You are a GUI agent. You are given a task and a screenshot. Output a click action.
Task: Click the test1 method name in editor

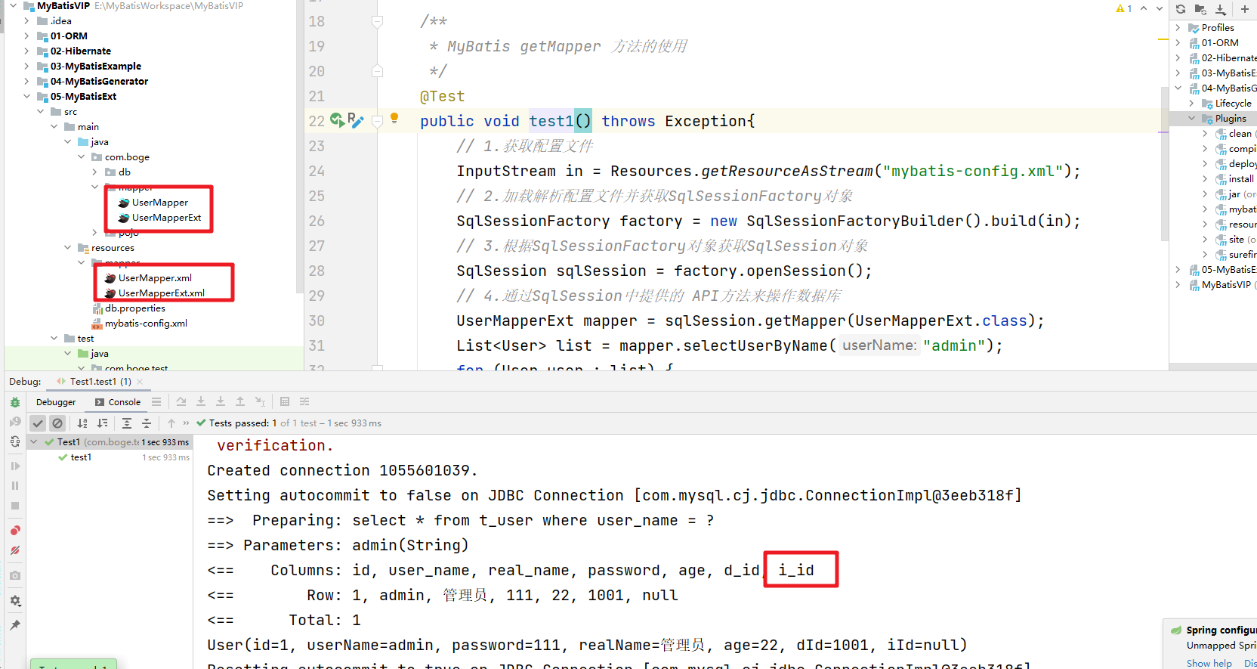(551, 121)
